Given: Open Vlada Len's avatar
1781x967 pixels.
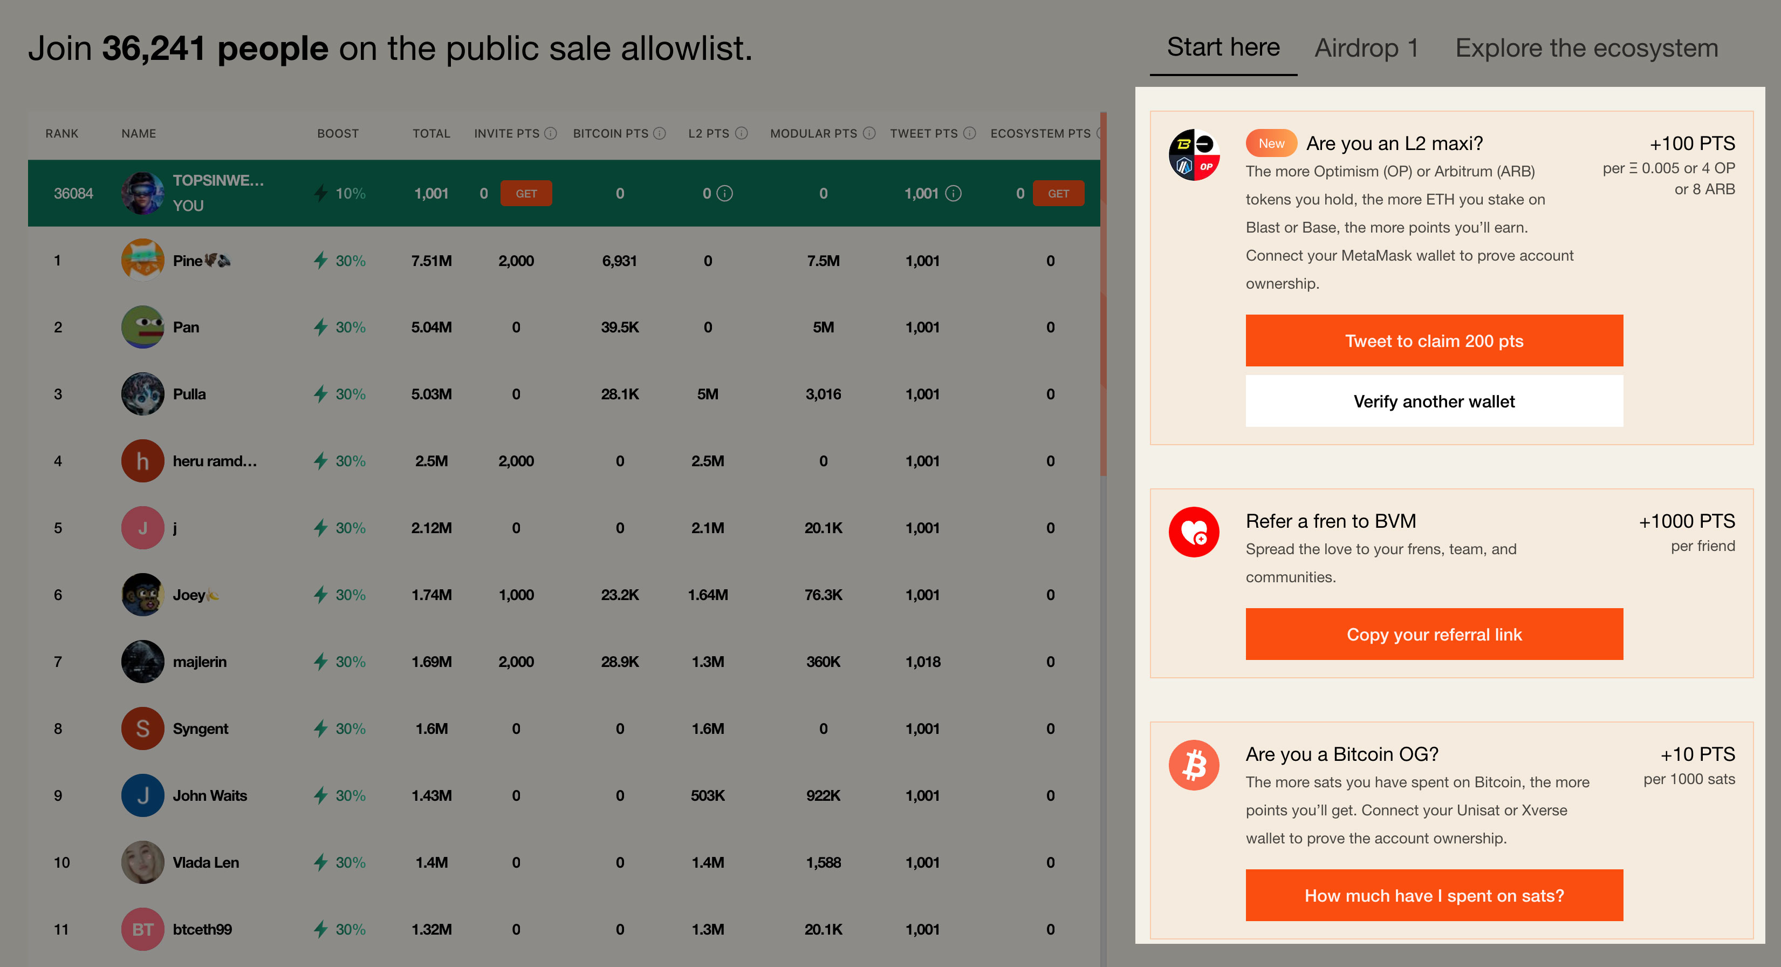Looking at the screenshot, I should tap(142, 862).
